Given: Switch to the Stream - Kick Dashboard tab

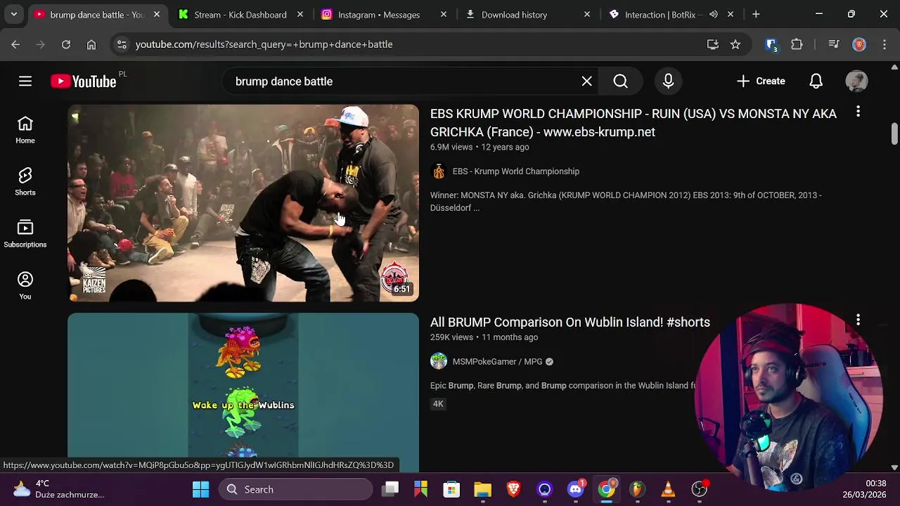Looking at the screenshot, I should pyautogui.click(x=240, y=15).
